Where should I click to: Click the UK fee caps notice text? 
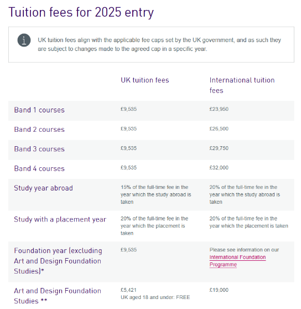159,44
